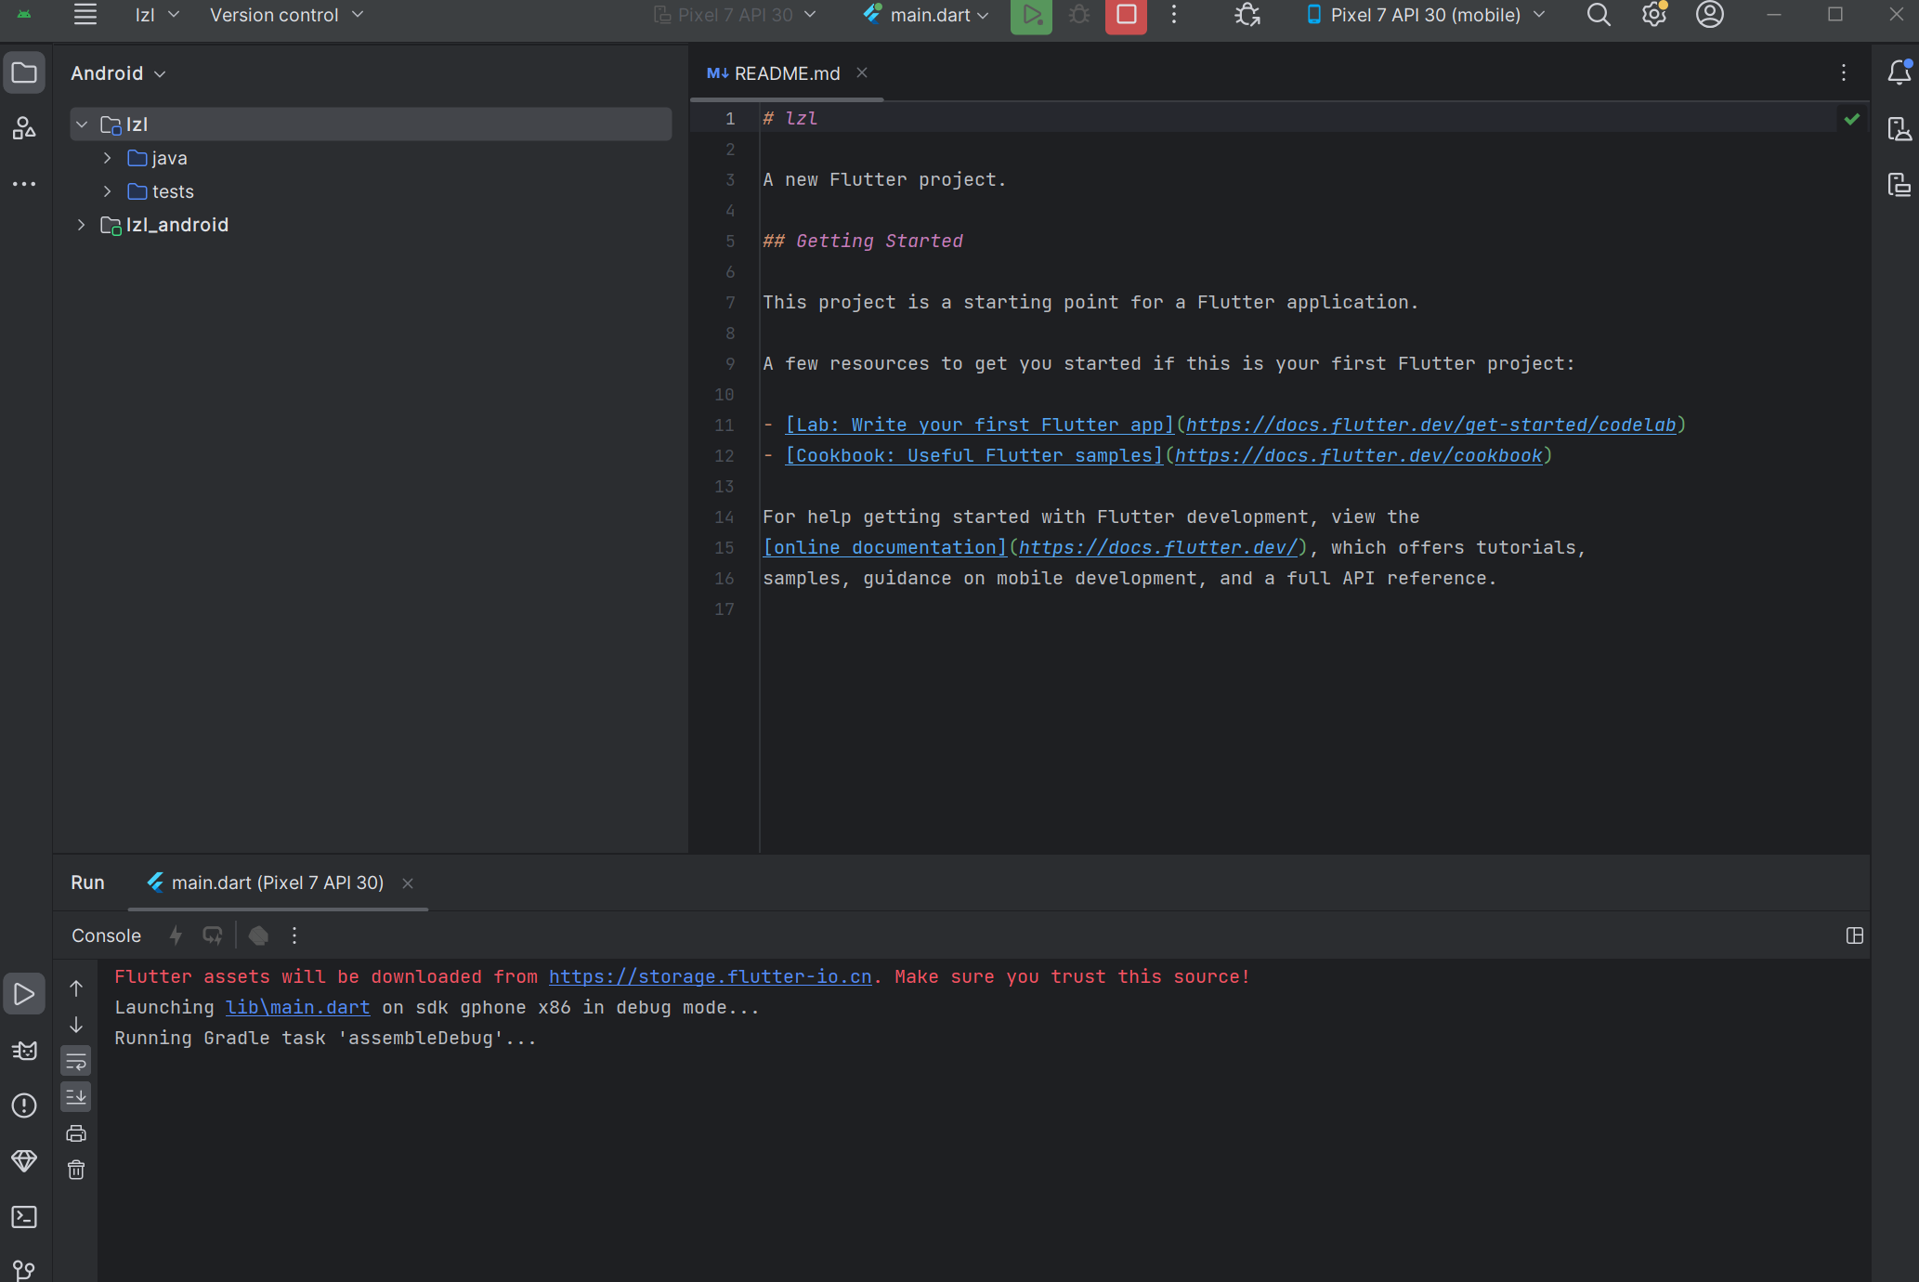The height and width of the screenshot is (1282, 1919).
Task: Open the Version control dropdown
Action: click(286, 15)
